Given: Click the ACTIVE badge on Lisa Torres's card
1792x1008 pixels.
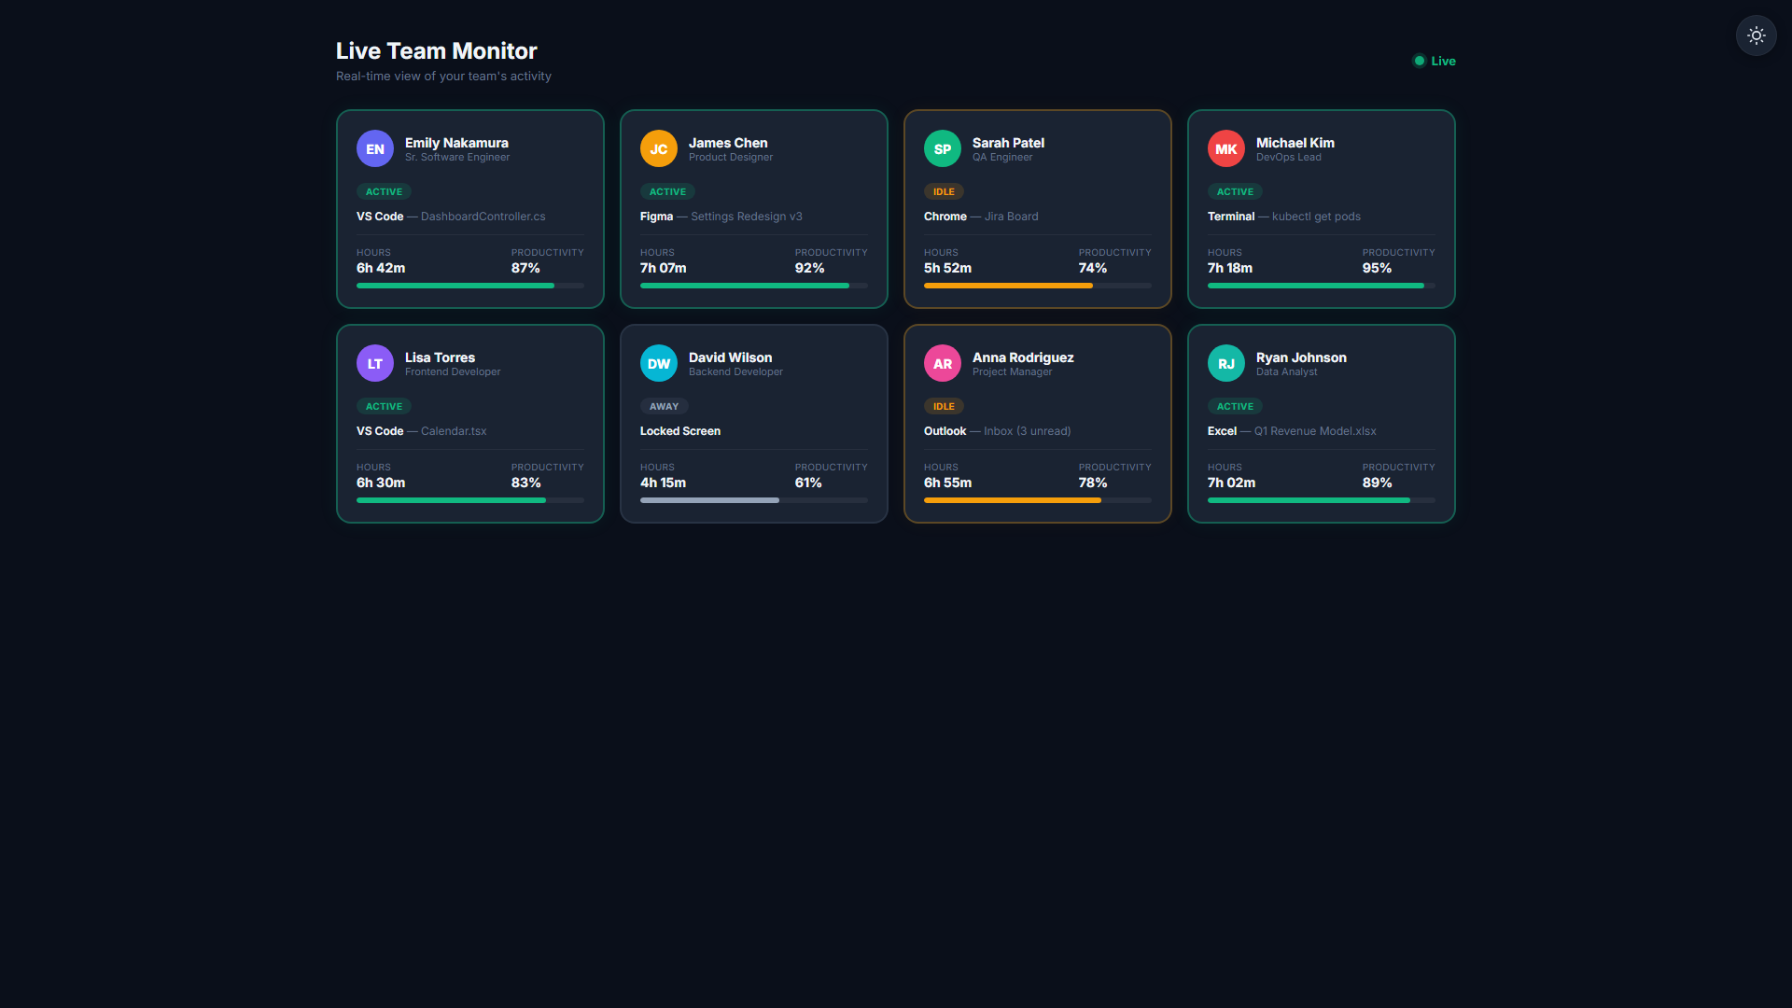Looking at the screenshot, I should click(384, 406).
